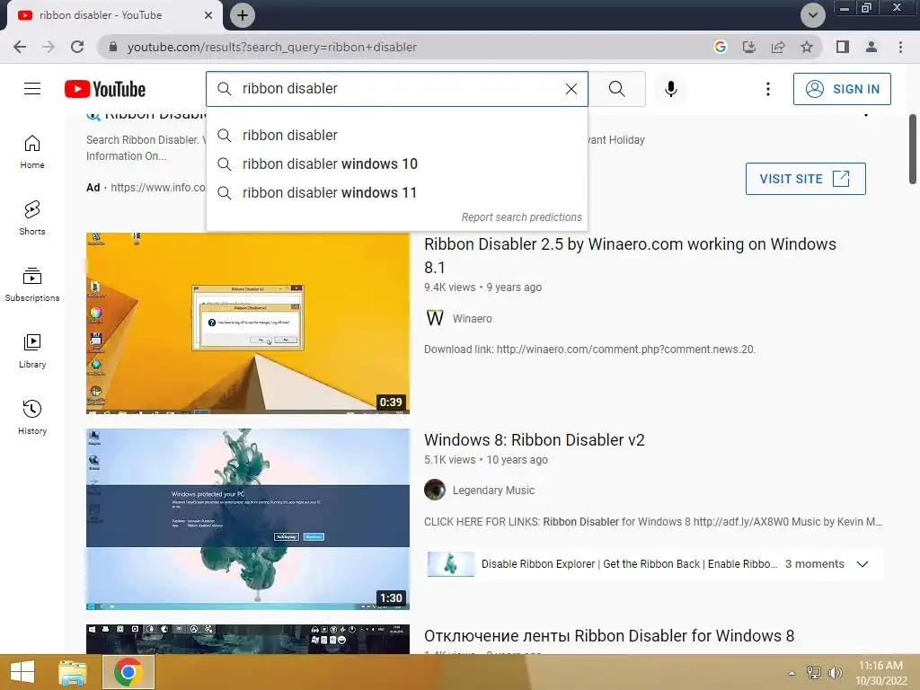This screenshot has height=690, width=920.
Task: Click the Windows Start button
Action: pyautogui.click(x=22, y=672)
